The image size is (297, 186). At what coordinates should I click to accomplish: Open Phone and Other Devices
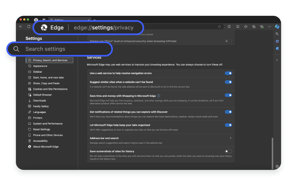point(48,135)
